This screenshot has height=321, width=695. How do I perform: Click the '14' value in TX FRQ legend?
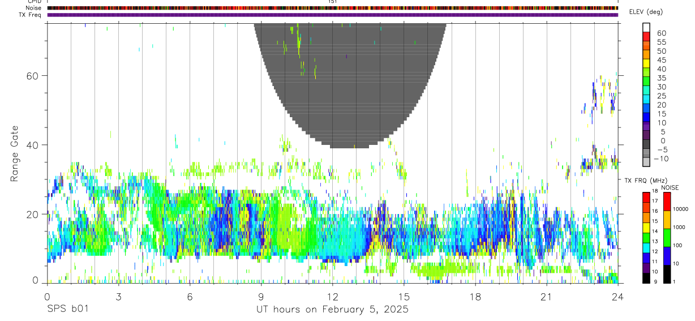coord(655,232)
